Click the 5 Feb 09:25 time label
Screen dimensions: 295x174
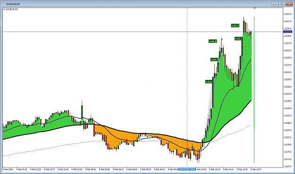[132, 169]
